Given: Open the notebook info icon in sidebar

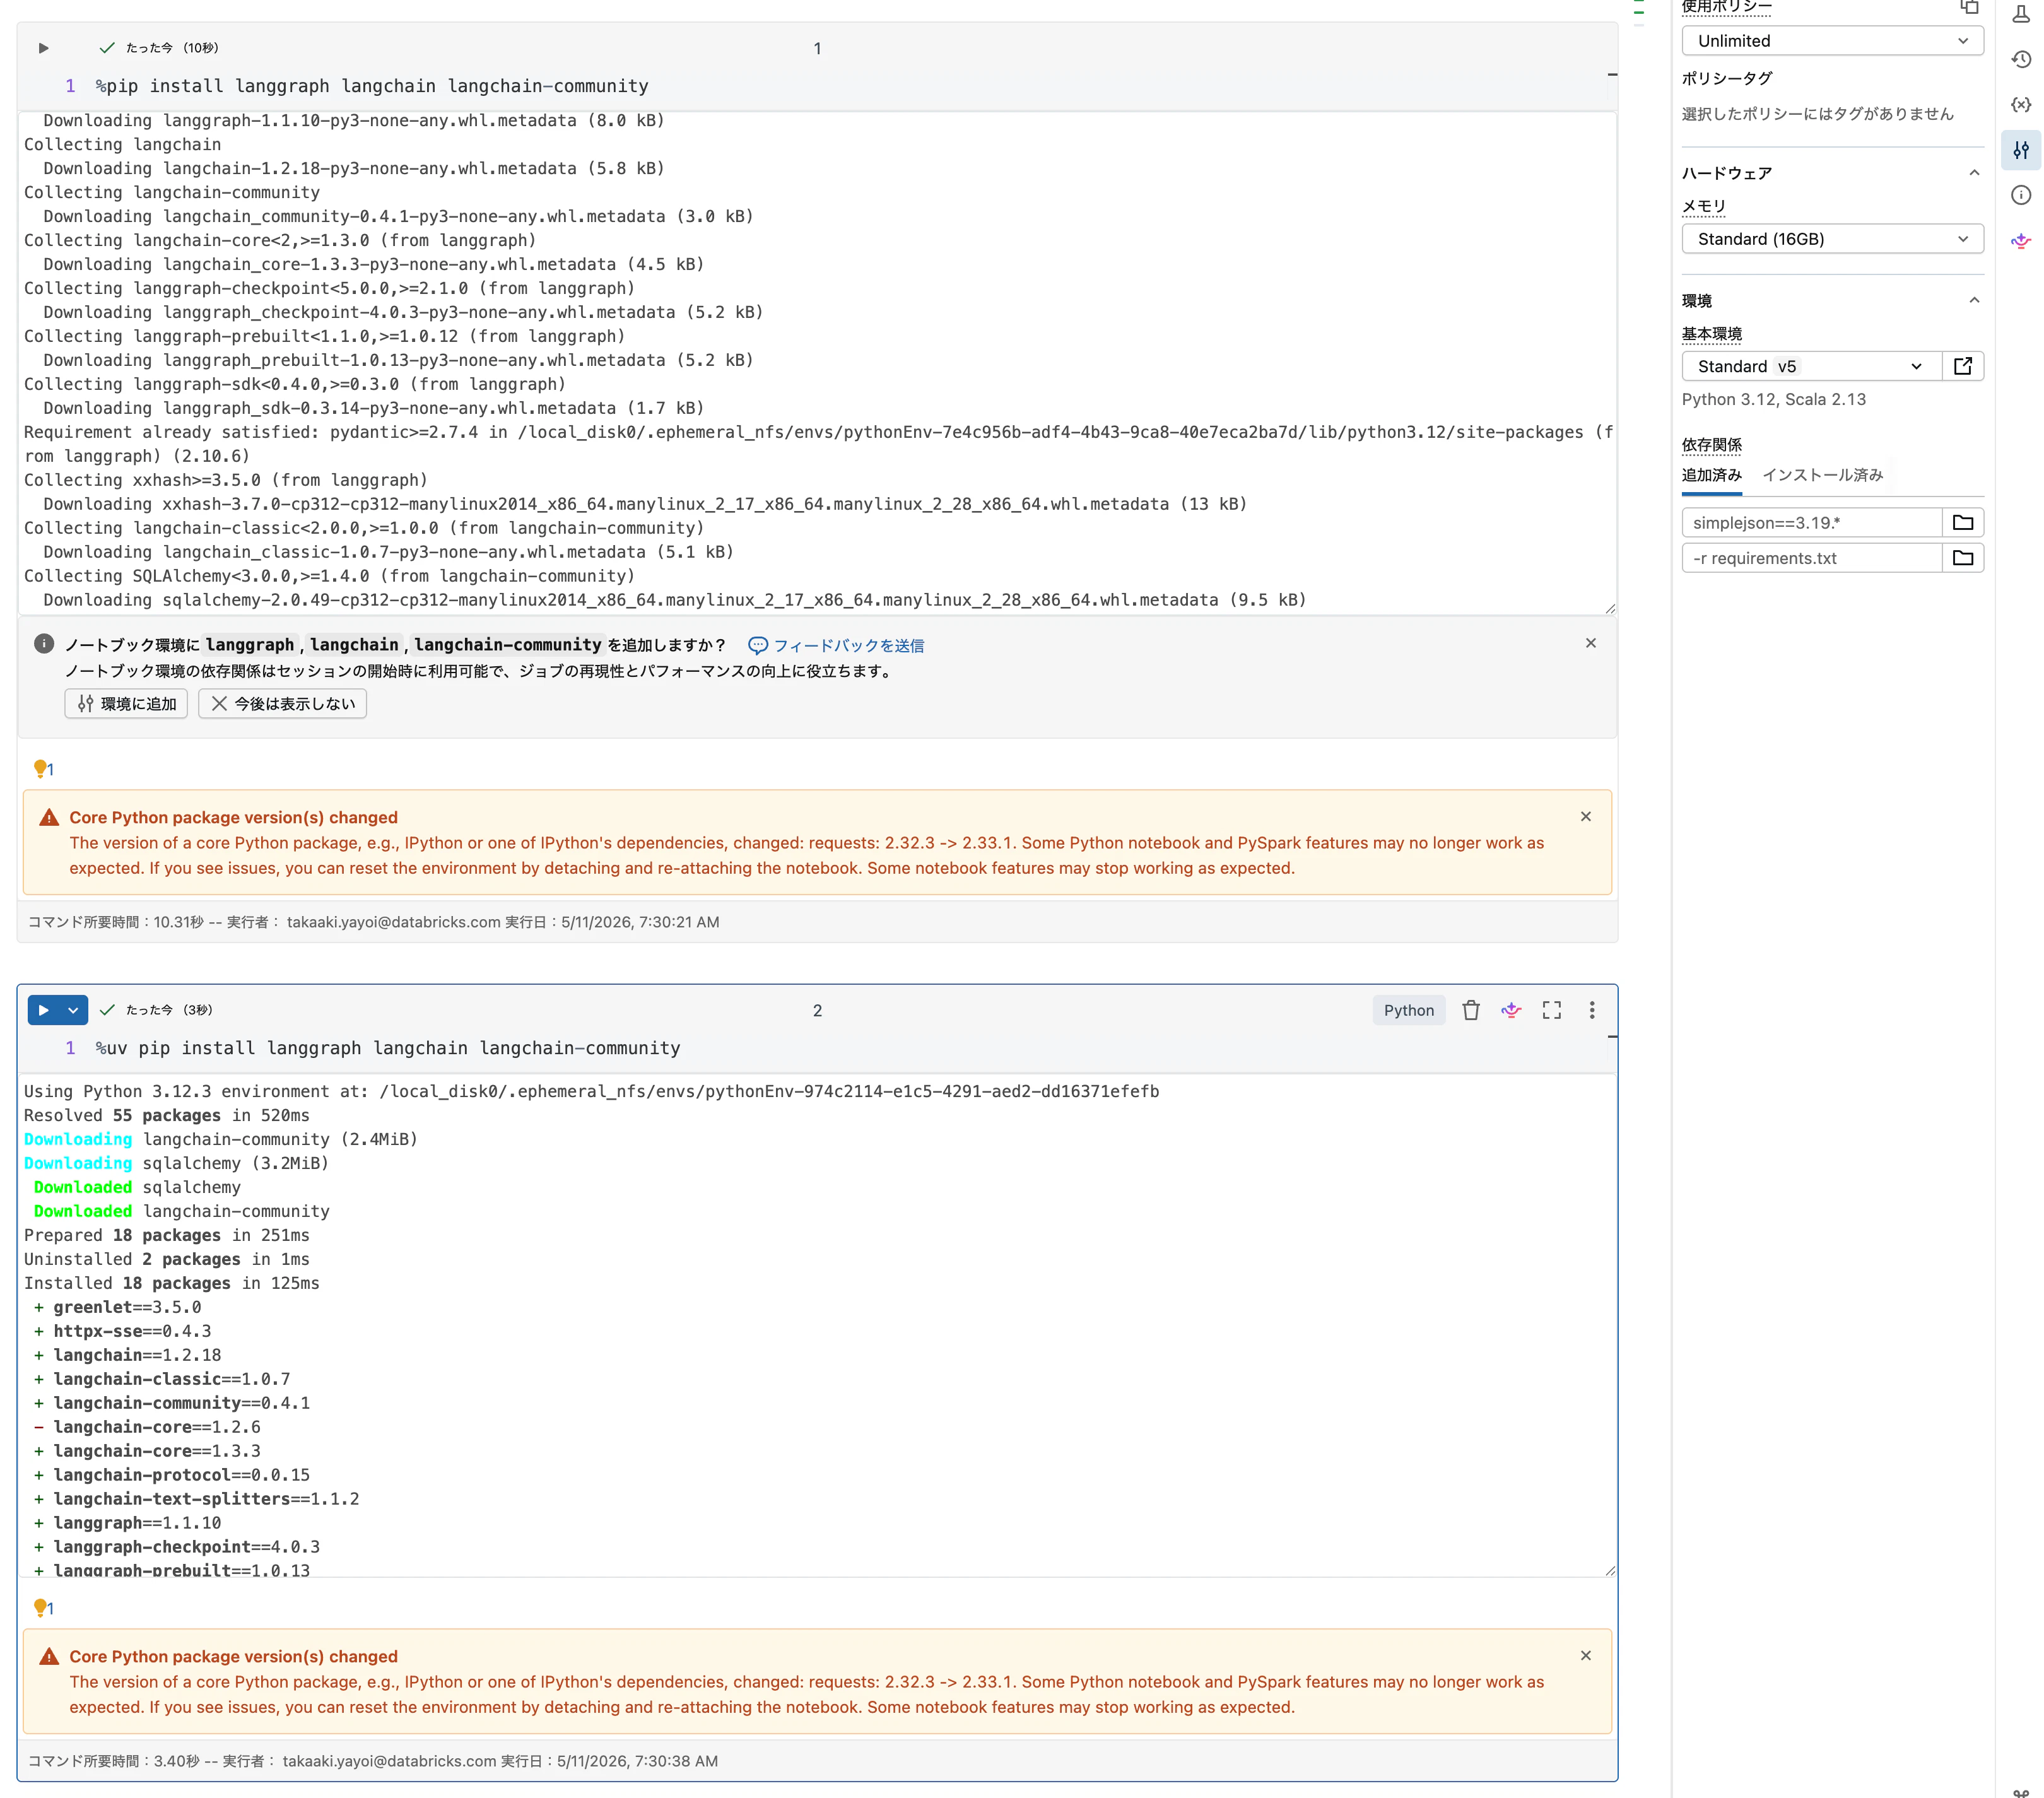Looking at the screenshot, I should pyautogui.click(x=2021, y=195).
